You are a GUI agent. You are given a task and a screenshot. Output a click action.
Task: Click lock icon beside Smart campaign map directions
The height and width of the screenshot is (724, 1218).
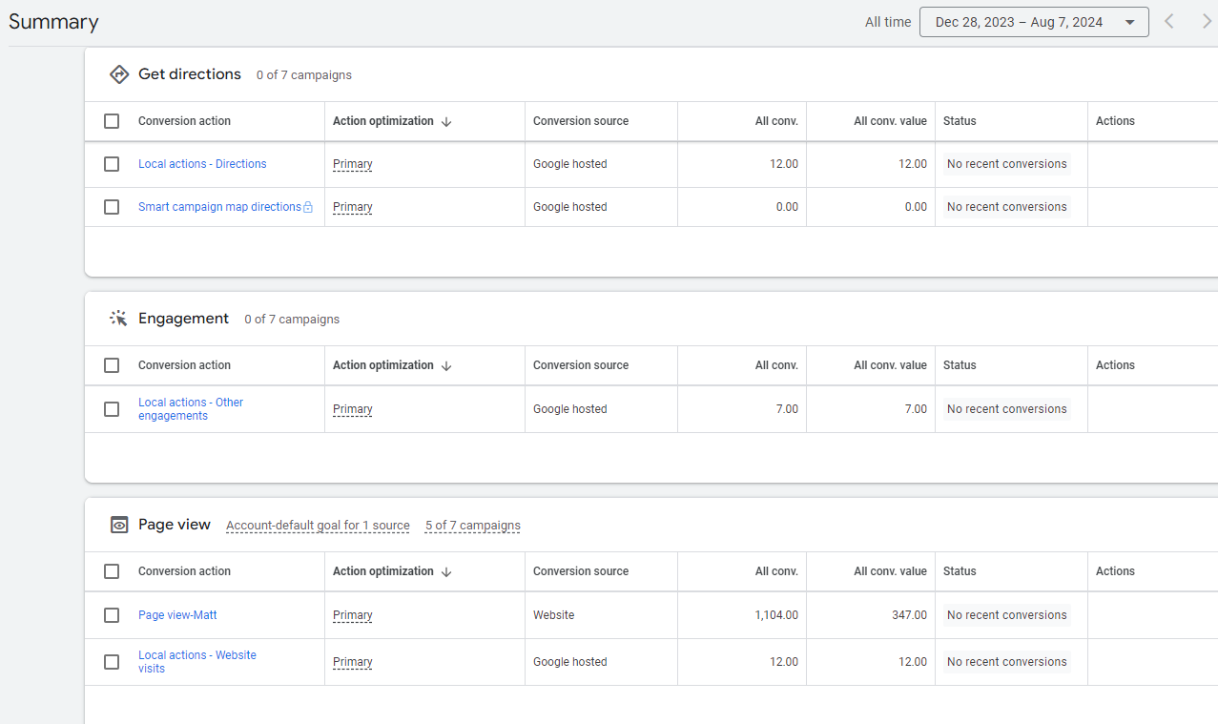tap(308, 207)
